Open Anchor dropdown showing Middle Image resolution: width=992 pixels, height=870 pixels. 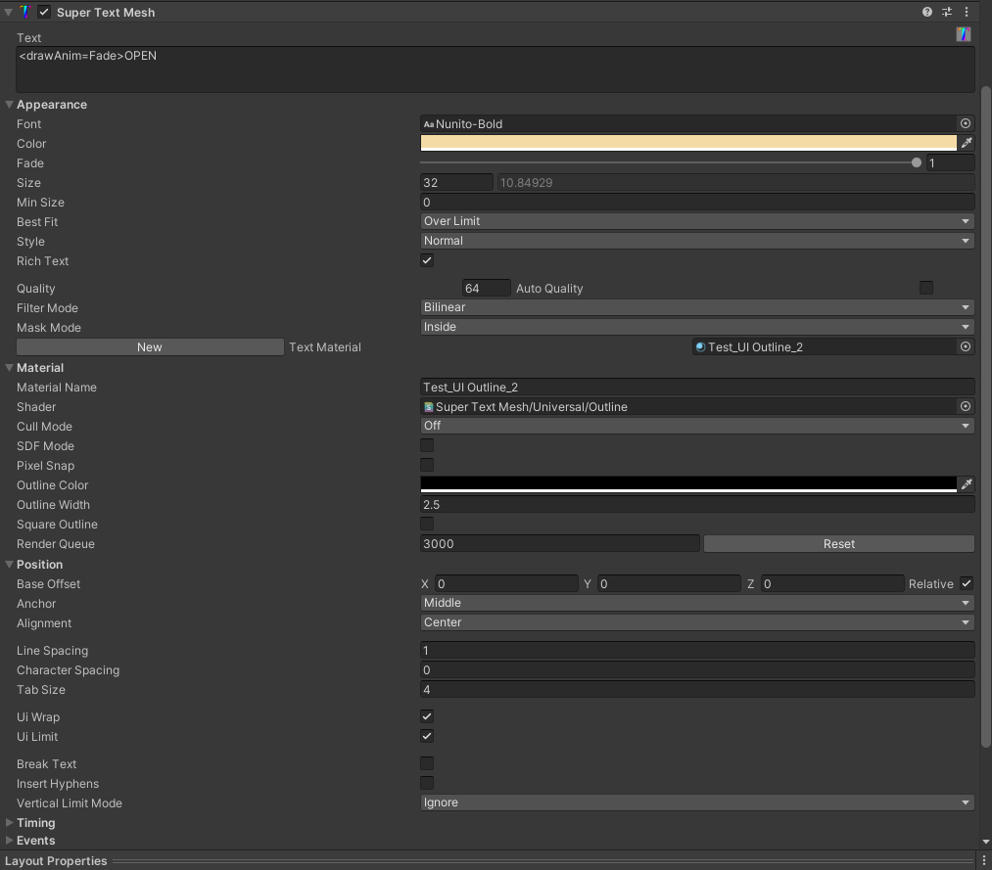[697, 603]
